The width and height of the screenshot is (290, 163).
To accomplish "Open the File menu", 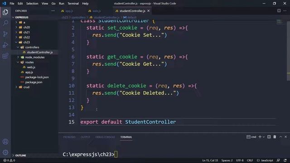I will (12, 4).
